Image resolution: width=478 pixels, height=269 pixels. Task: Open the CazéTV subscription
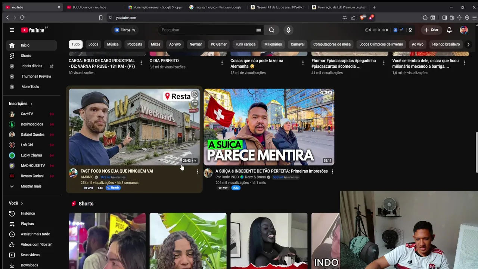31,114
